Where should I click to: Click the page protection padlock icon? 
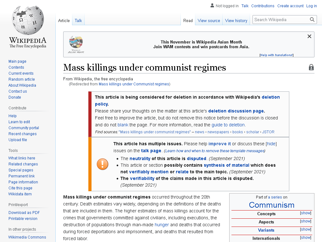coord(311,67)
